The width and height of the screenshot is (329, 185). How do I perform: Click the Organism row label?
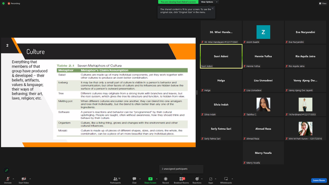pos(64,123)
